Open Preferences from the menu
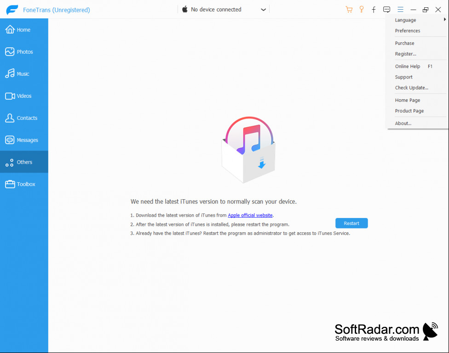Screen dimensions: 449x353 coord(408,31)
